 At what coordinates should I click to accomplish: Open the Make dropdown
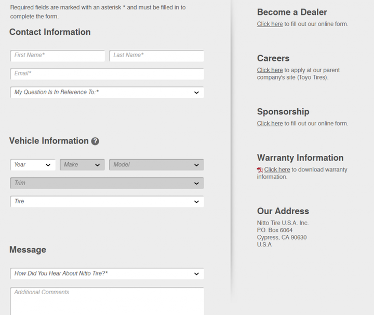[x=82, y=165]
